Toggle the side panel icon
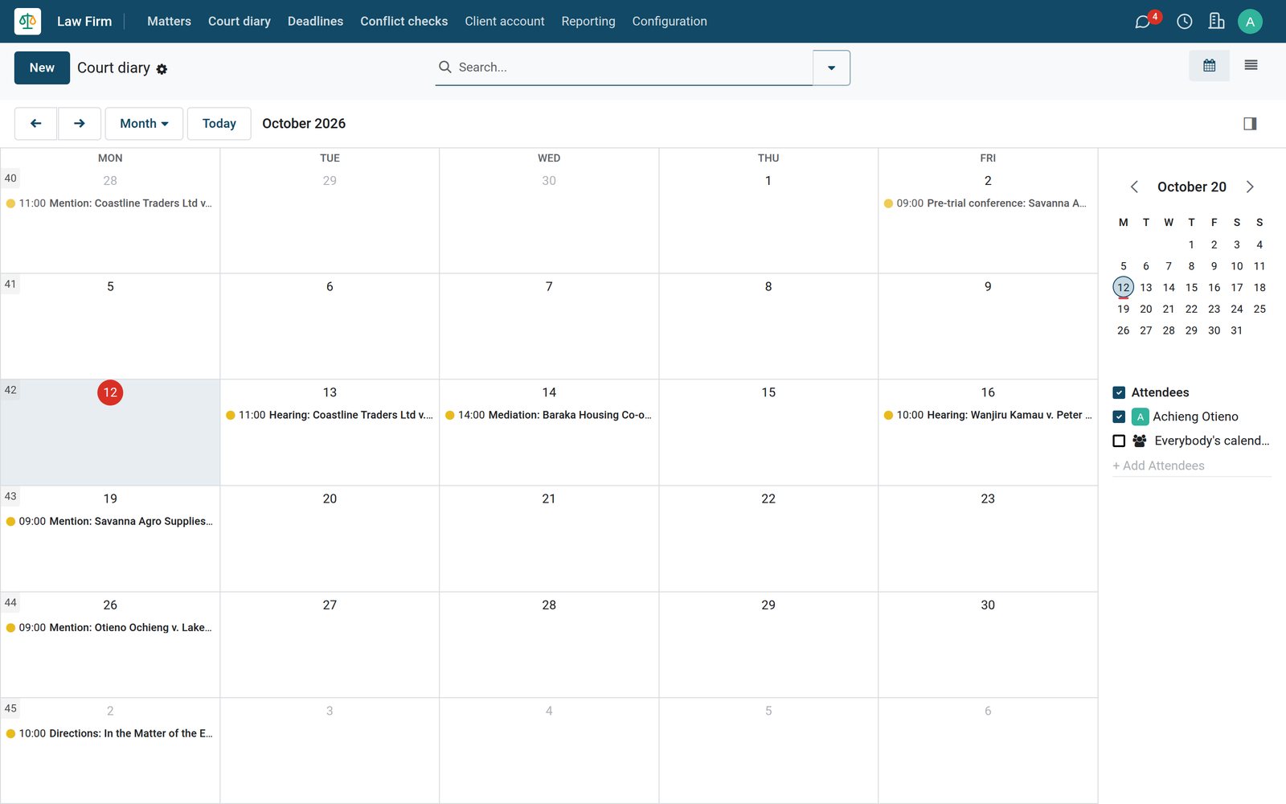The width and height of the screenshot is (1286, 804). tap(1250, 124)
